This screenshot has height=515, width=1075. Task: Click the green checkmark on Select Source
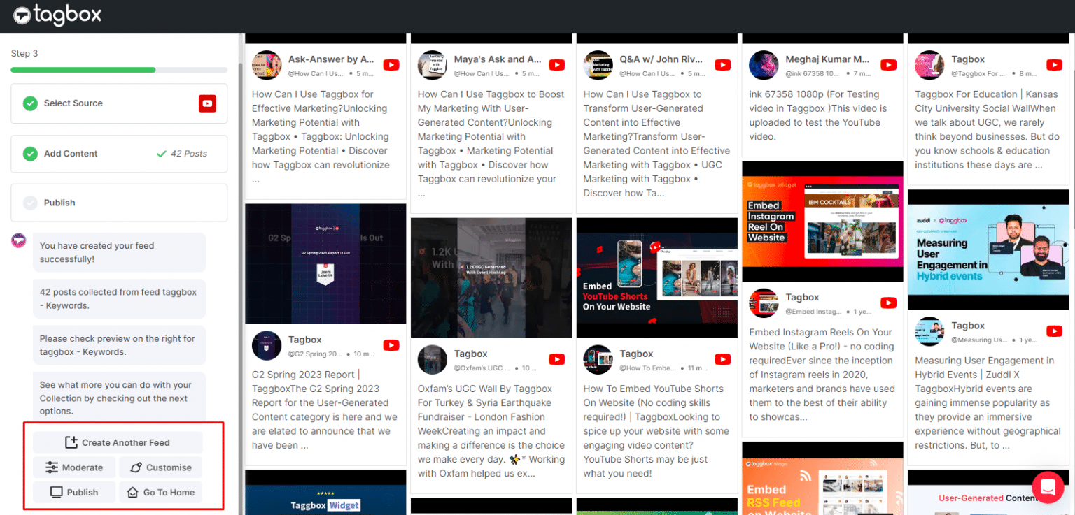[x=29, y=103]
